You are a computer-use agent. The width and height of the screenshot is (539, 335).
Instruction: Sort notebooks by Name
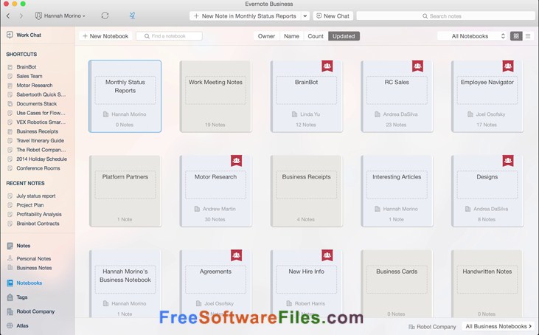coord(291,36)
